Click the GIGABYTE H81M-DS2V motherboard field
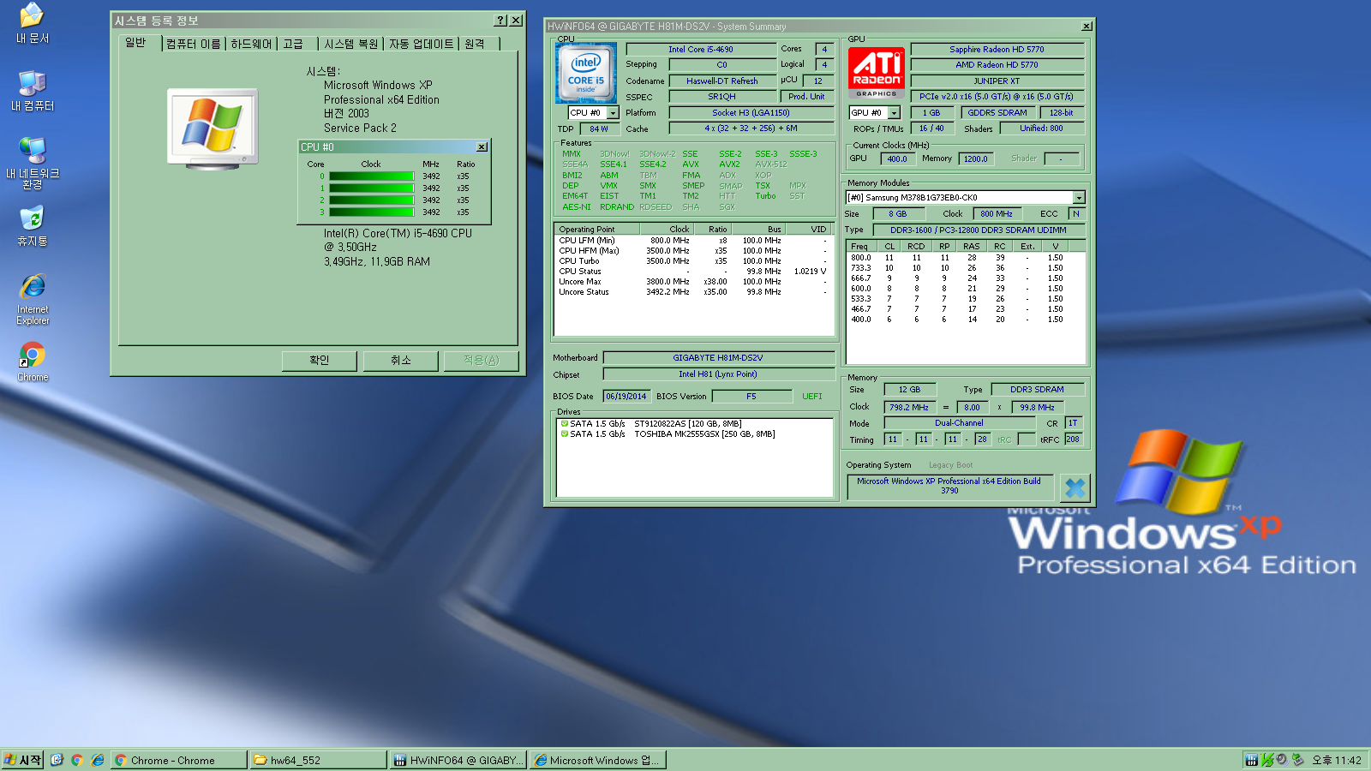 [718, 358]
